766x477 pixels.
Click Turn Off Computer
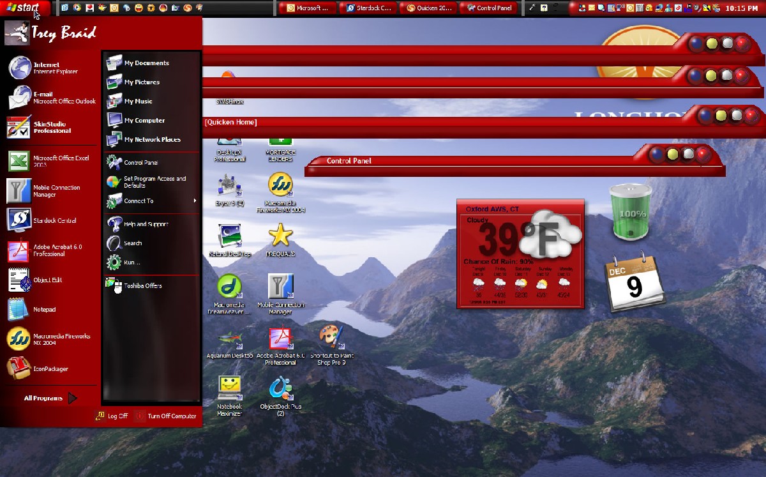pos(166,416)
